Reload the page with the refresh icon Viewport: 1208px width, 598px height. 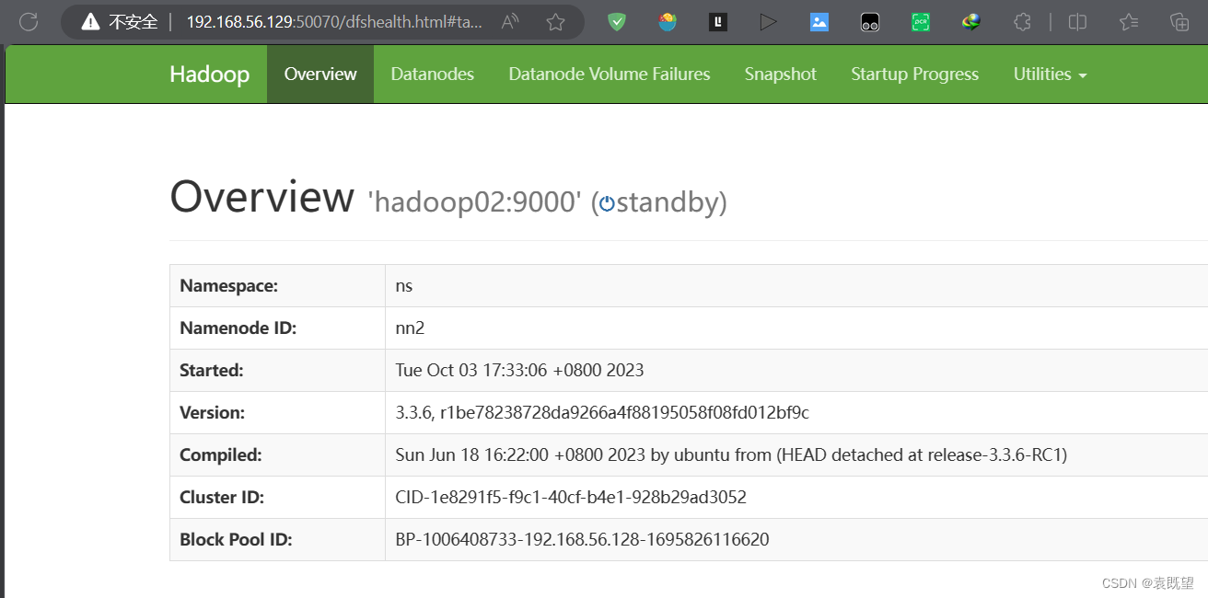click(x=29, y=22)
